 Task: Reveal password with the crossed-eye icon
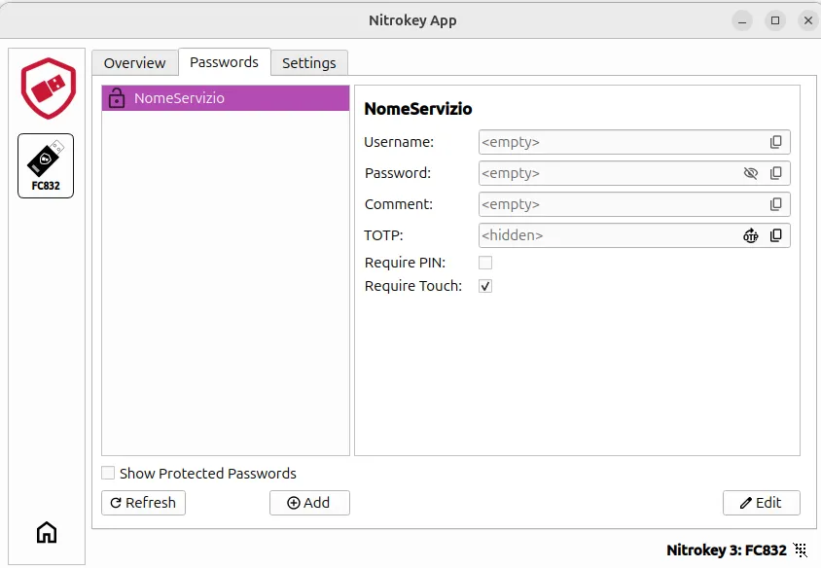point(750,173)
